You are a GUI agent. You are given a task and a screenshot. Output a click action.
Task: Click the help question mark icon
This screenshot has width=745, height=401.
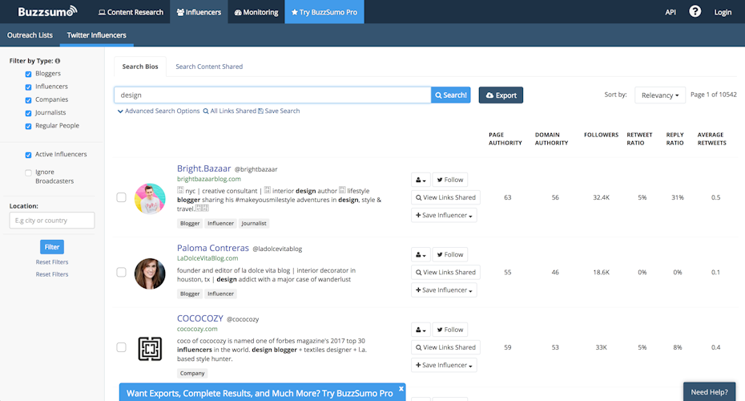pos(695,12)
